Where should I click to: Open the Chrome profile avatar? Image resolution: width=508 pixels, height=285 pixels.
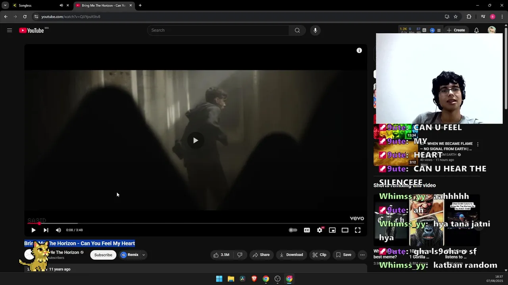493,17
